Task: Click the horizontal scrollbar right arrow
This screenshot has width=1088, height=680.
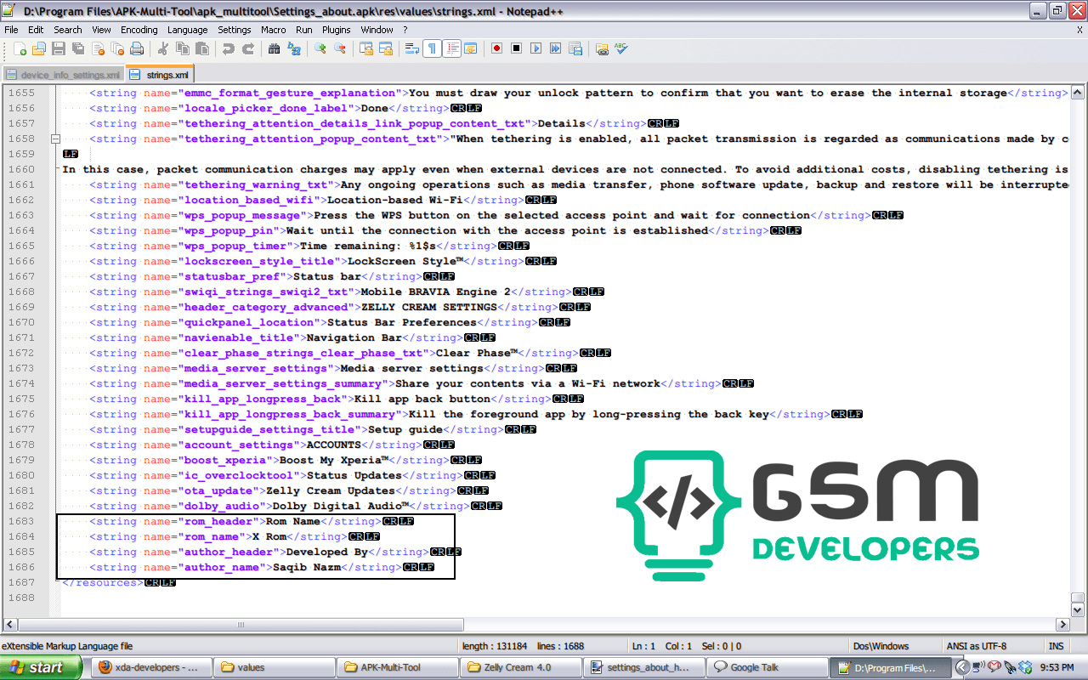Action: (1062, 625)
